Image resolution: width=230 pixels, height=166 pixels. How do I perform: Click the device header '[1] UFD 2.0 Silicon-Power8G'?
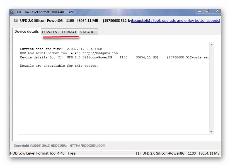pyautogui.click(x=38, y=20)
